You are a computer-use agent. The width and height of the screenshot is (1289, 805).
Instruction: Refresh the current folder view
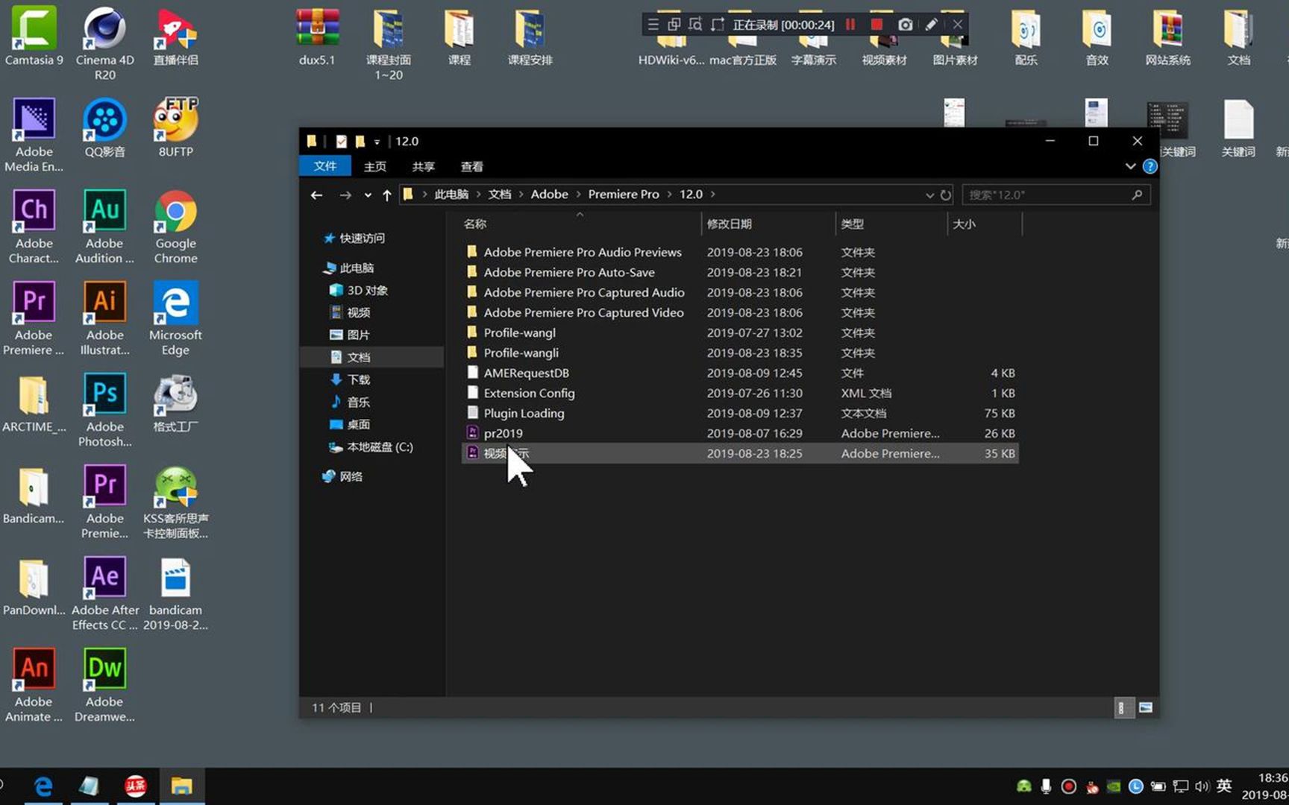pos(946,195)
